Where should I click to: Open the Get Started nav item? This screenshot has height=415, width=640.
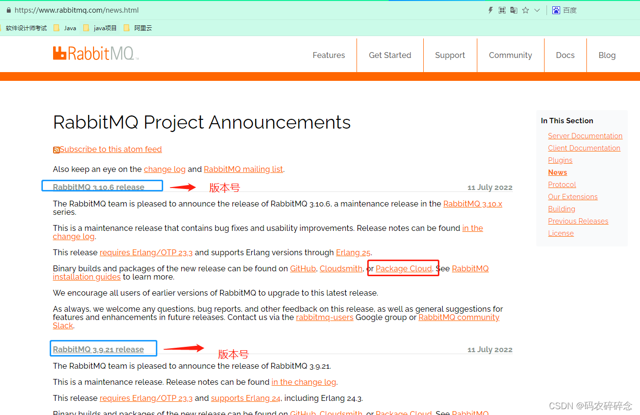point(390,55)
